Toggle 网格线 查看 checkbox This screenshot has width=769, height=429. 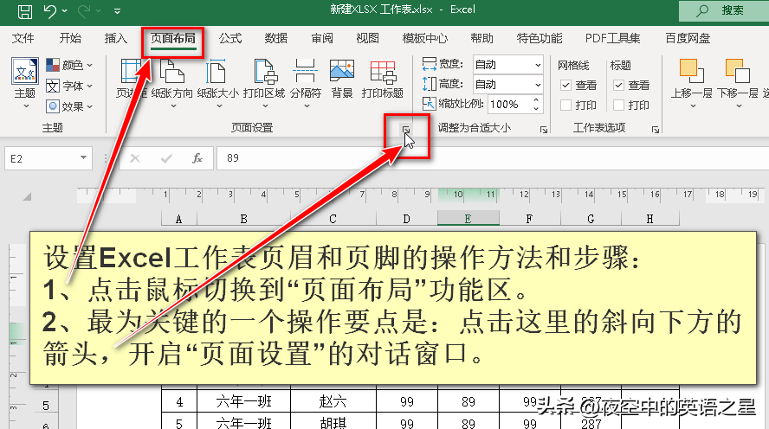[x=566, y=86]
